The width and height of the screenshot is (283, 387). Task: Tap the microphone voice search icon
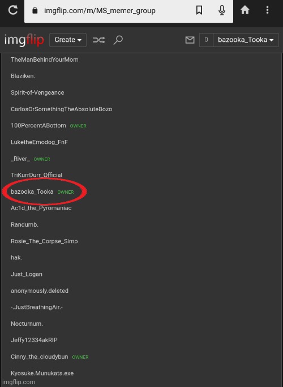pos(222,10)
